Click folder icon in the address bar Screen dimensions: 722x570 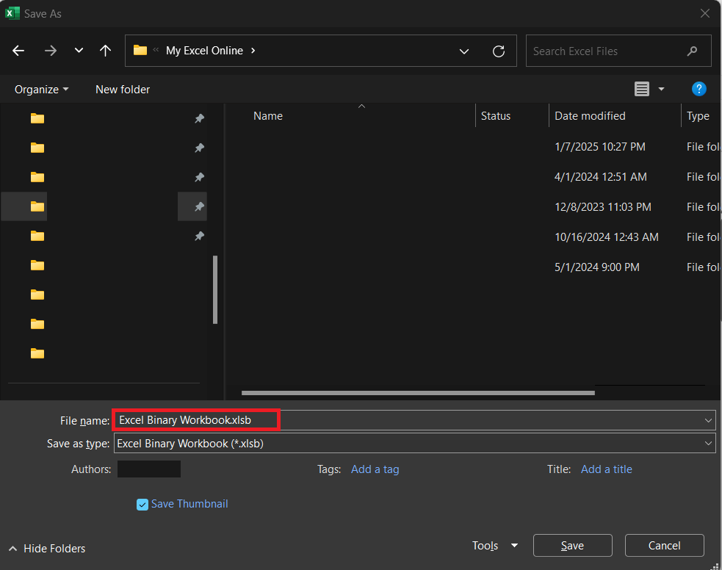click(140, 50)
